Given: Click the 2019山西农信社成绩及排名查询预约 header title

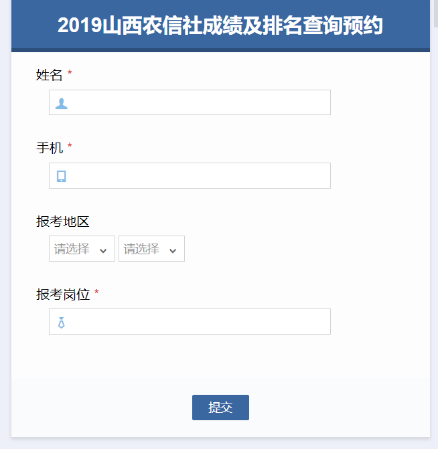Looking at the screenshot, I should [220, 25].
